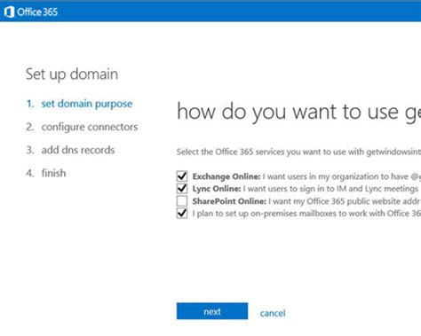The height and width of the screenshot is (336, 421).
Task: Uncheck the on-premises mailboxes checkbox
Action: [x=182, y=214]
